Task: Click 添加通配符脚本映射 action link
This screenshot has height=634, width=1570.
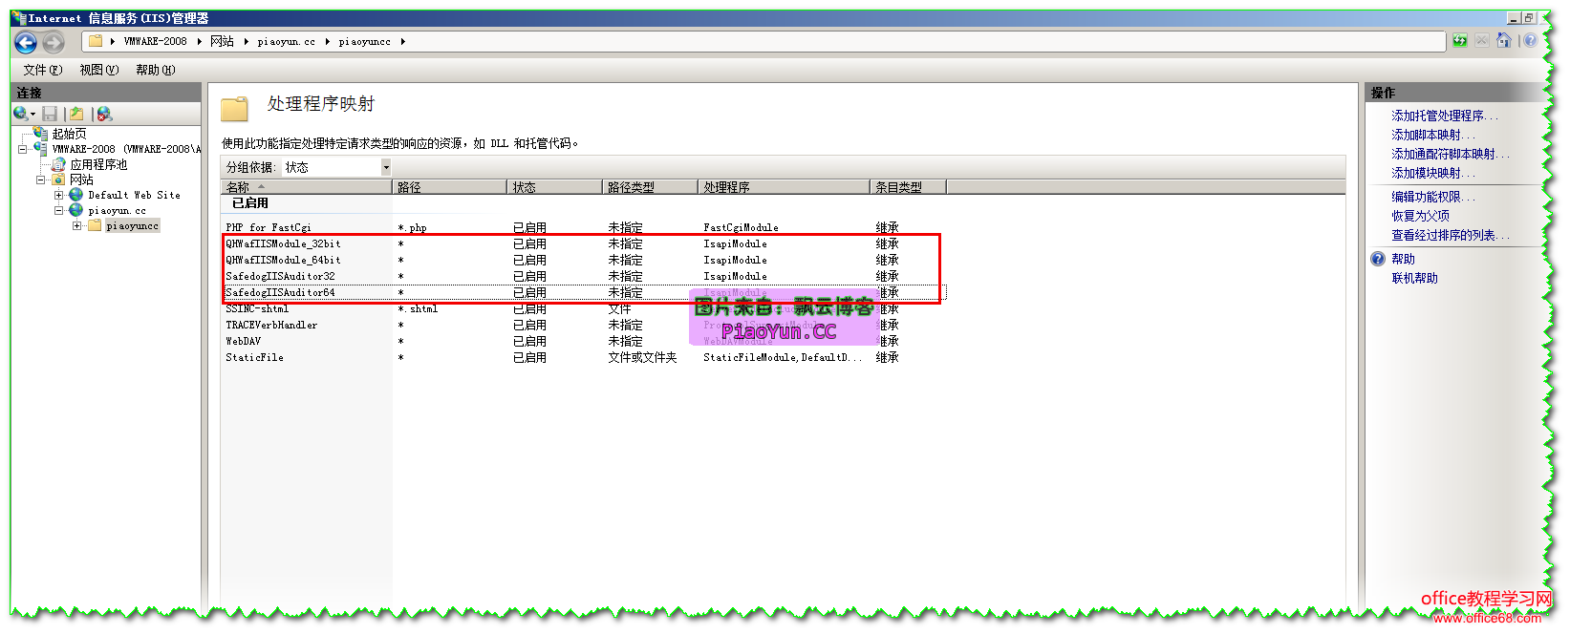Action: coord(1451,154)
